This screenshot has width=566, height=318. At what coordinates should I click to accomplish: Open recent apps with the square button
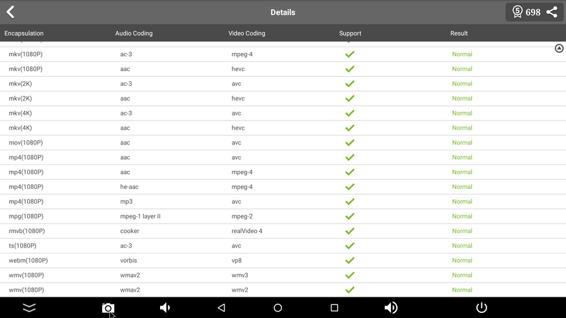coord(334,308)
